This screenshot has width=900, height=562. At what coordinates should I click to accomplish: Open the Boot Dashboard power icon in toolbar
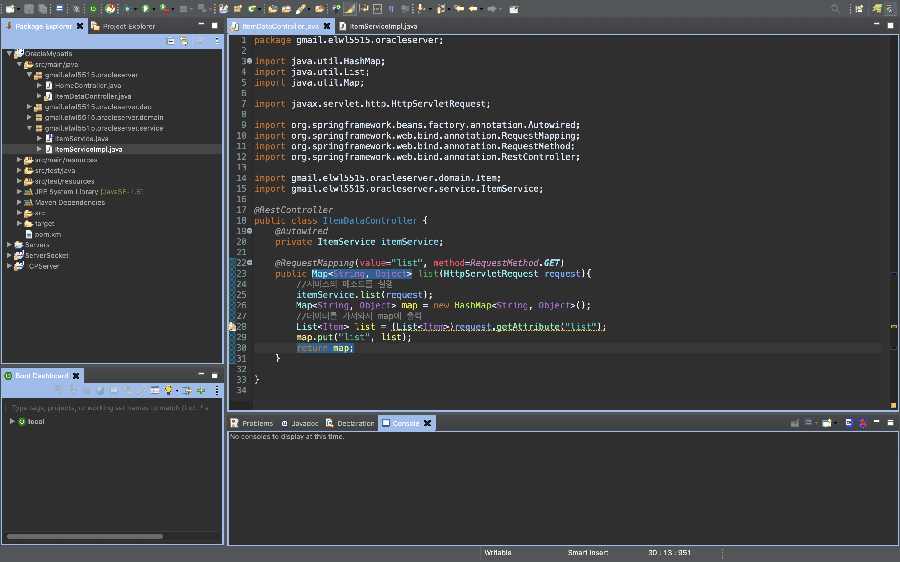[x=93, y=8]
